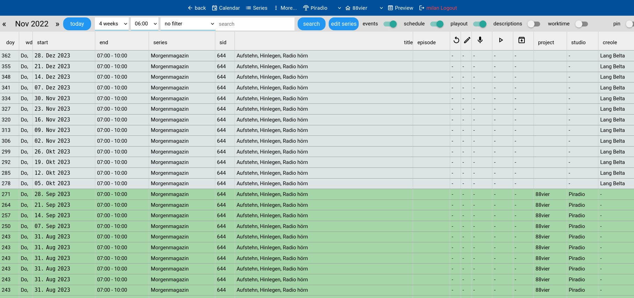Screen dimensions: 634x298
Task: Toggle the events switch off
Action: (390, 24)
